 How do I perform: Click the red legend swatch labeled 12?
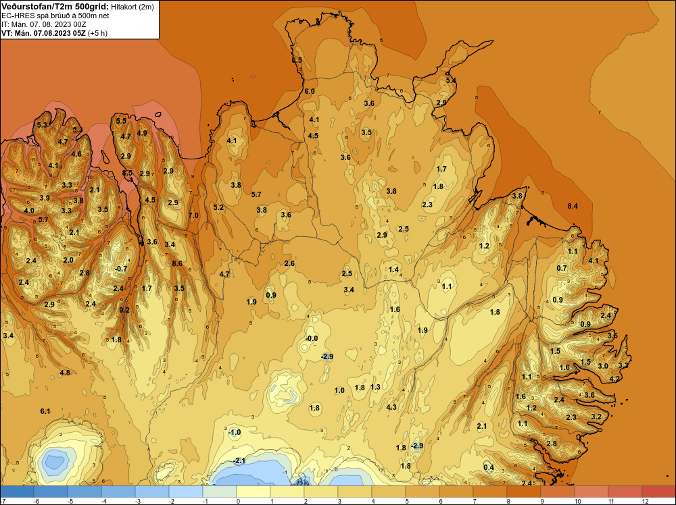(658, 491)
